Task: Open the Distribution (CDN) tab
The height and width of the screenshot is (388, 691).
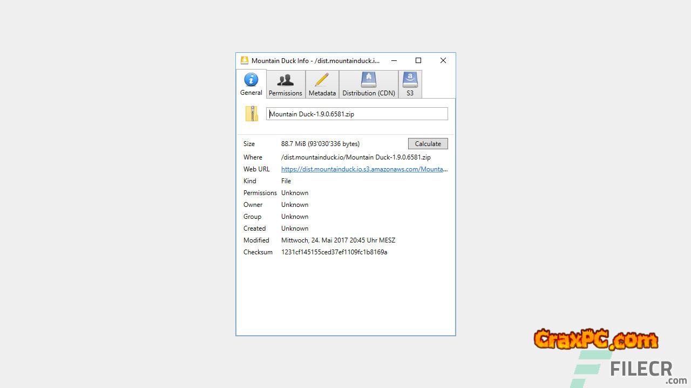Action: point(368,85)
